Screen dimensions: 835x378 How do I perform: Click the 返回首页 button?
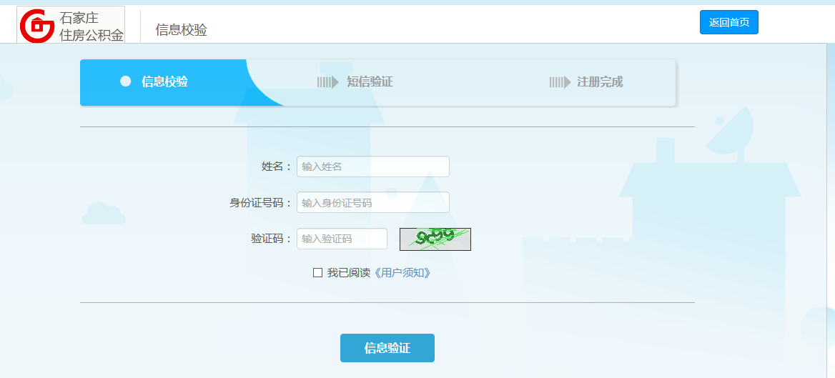pos(728,22)
